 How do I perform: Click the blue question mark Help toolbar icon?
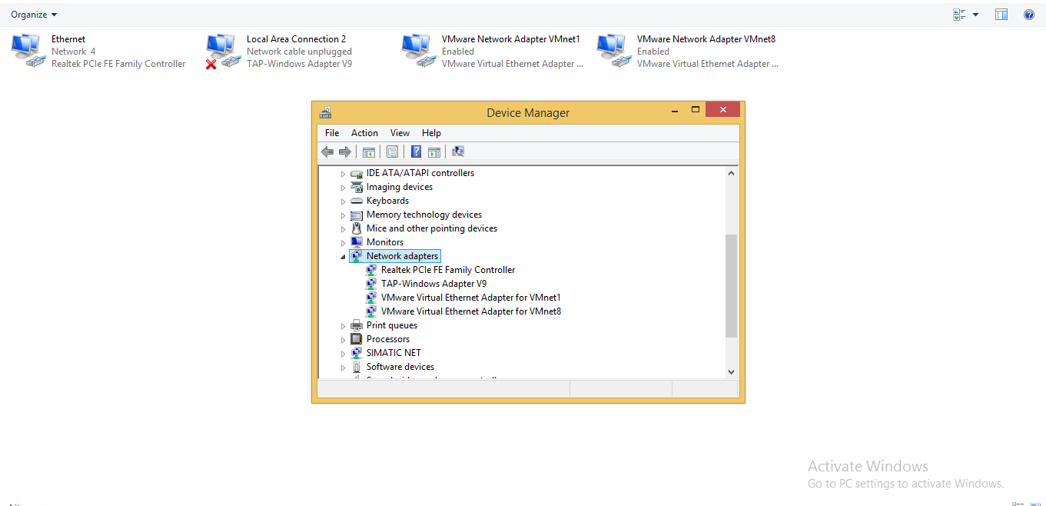[x=417, y=151]
